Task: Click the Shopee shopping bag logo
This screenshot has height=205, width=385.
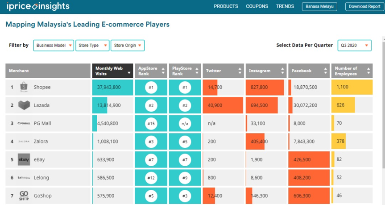Action: (24, 87)
